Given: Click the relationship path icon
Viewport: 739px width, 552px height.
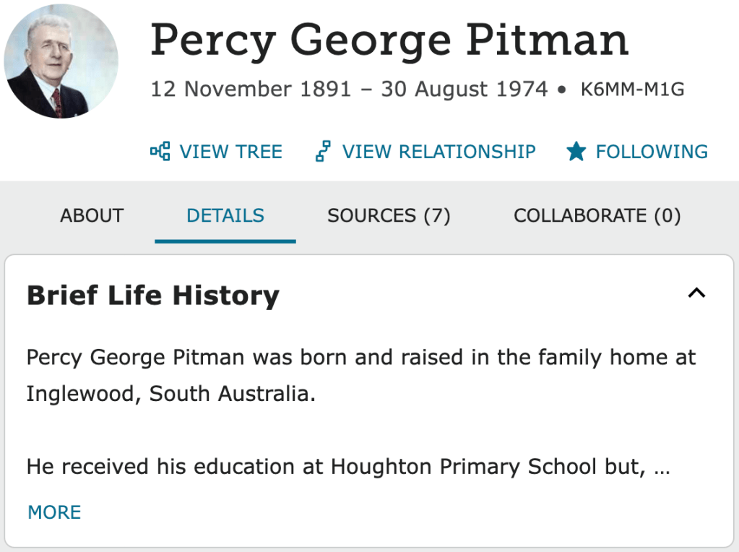Looking at the screenshot, I should coord(323,152).
